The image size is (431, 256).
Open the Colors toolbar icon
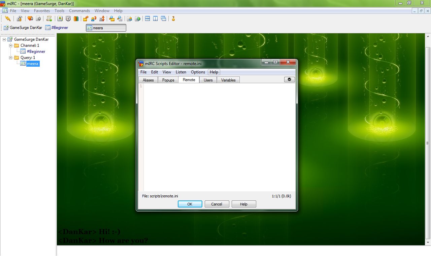[76, 19]
